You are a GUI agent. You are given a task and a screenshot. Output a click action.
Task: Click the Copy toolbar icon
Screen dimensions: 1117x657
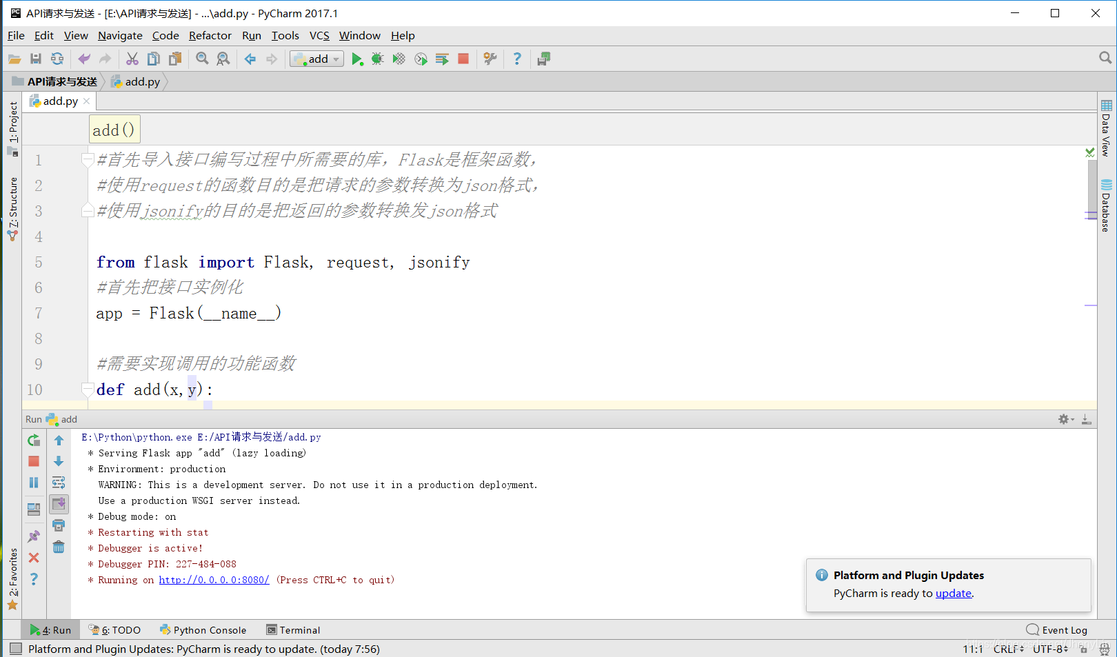pos(154,59)
